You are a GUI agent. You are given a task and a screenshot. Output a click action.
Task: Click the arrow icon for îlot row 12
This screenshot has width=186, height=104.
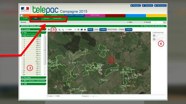(x=40, y=59)
